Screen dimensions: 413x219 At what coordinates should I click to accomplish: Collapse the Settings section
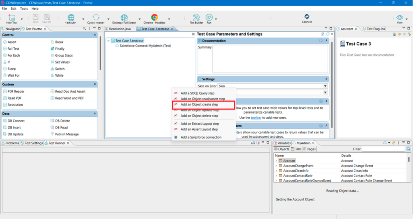(326, 79)
